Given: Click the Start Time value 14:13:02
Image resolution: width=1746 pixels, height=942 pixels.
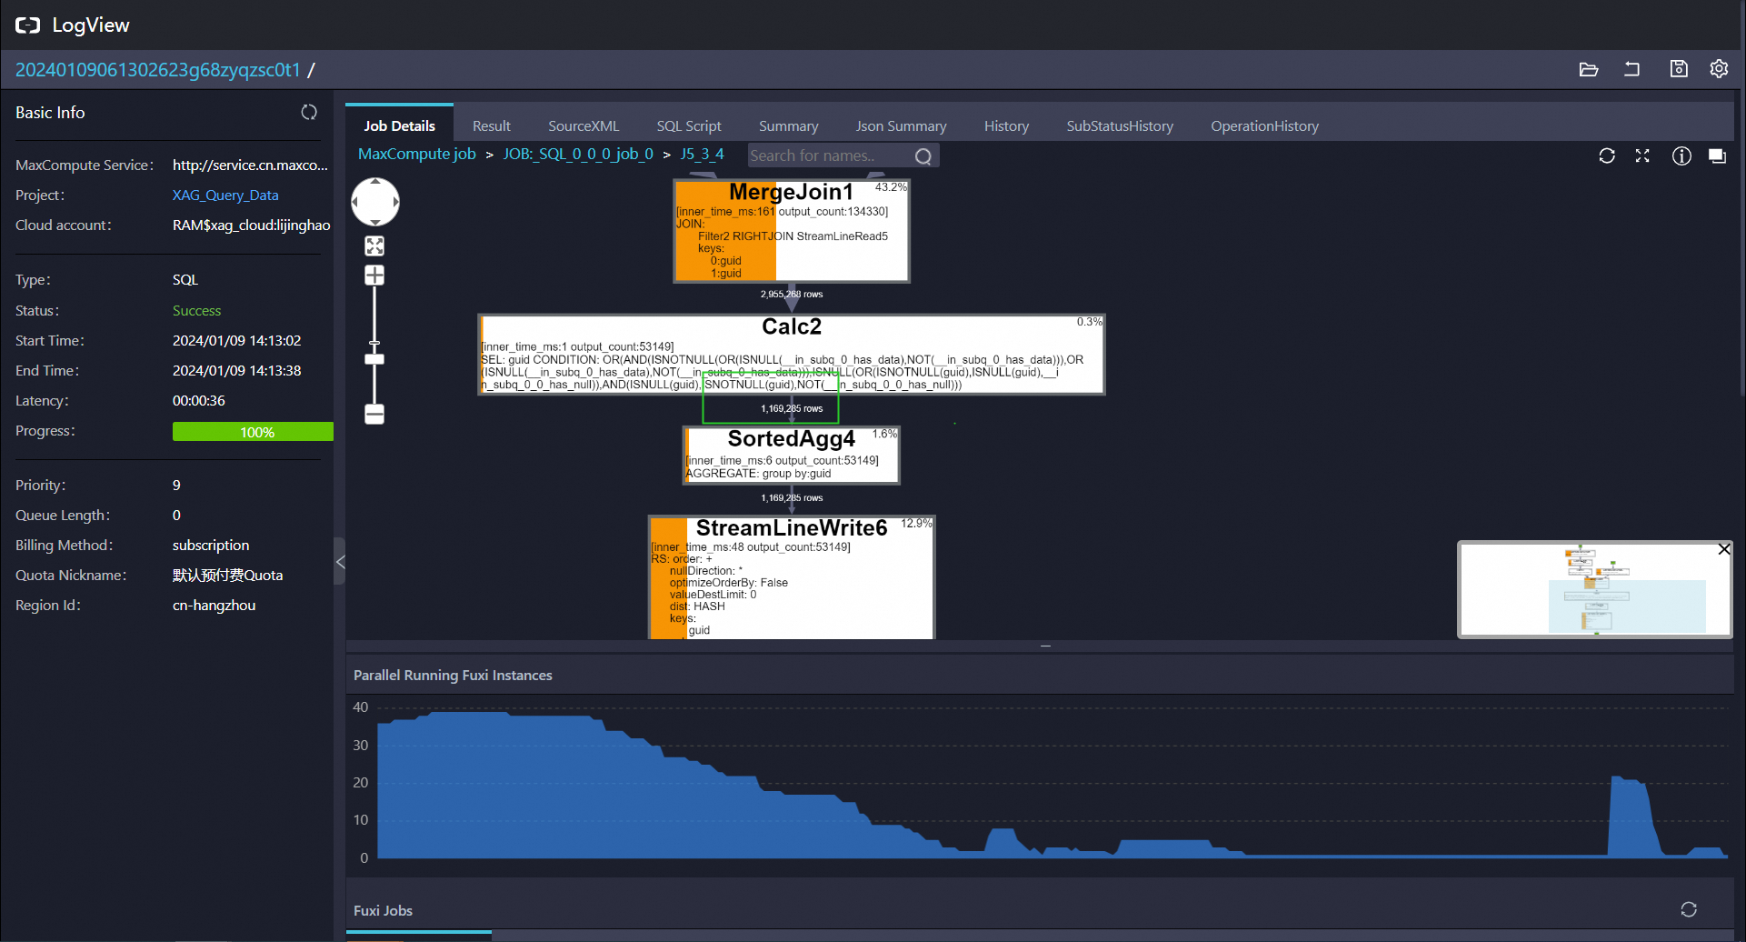Looking at the screenshot, I should pyautogui.click(x=236, y=340).
